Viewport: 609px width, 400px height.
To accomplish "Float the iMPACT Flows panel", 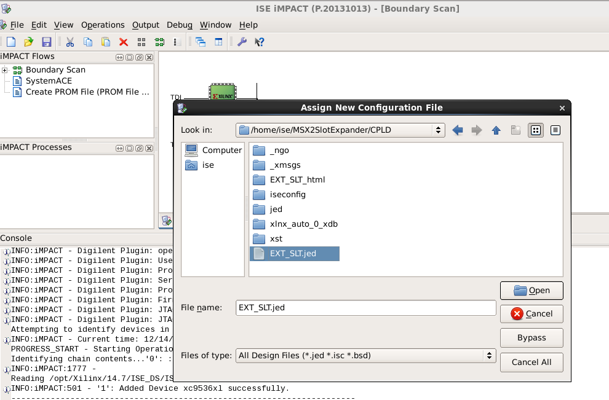I will [x=139, y=57].
